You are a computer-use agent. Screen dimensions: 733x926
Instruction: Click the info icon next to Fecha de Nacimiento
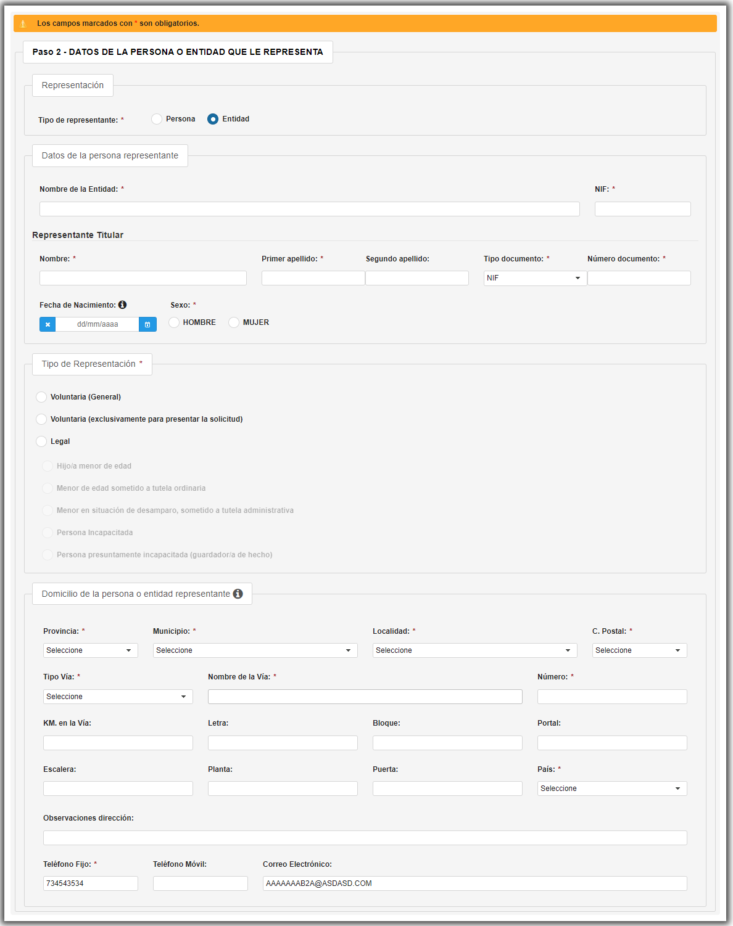point(122,305)
